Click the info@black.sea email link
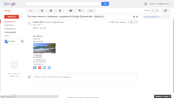Viewport: 174px width, 98px height. pos(41,60)
